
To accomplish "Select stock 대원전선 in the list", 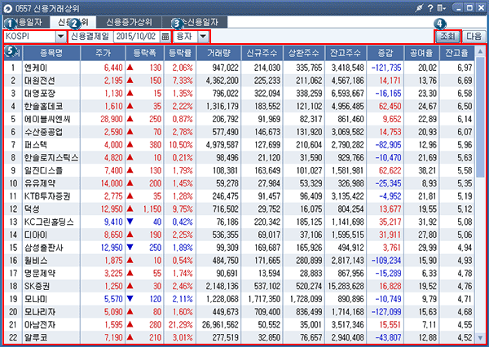I will pos(40,81).
